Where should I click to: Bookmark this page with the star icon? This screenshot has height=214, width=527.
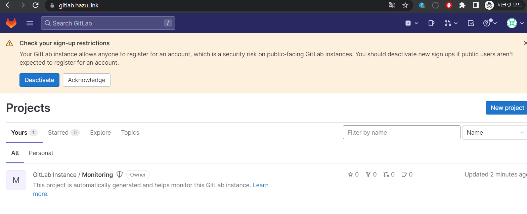pyautogui.click(x=405, y=5)
